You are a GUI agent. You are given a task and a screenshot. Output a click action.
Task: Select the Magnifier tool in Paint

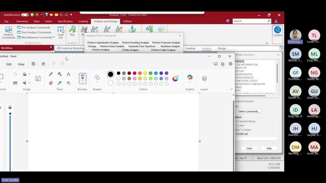[69, 83]
